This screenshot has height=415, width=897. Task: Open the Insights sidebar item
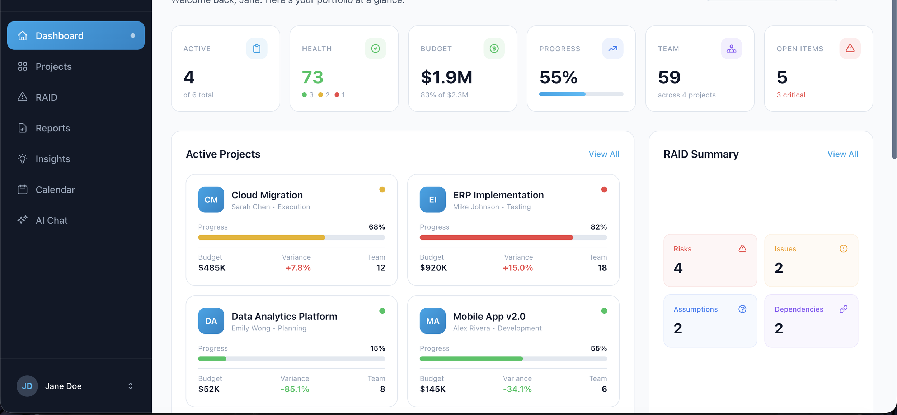click(x=53, y=159)
